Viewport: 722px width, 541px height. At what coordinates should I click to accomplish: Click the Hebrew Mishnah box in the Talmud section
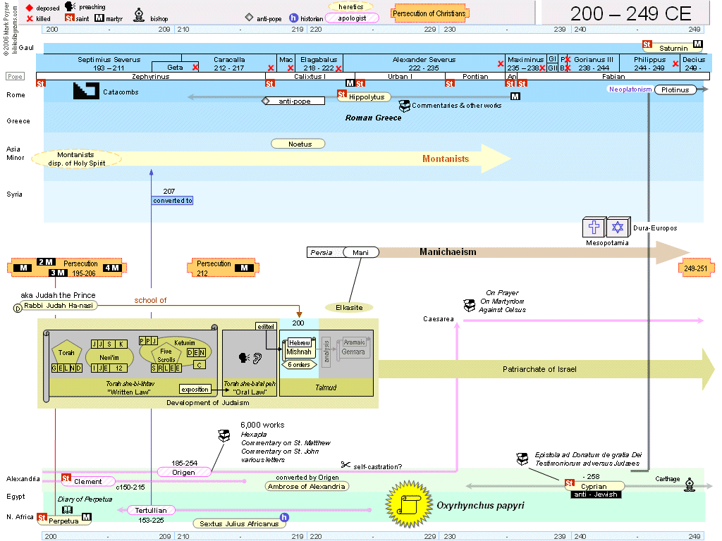coord(298,347)
